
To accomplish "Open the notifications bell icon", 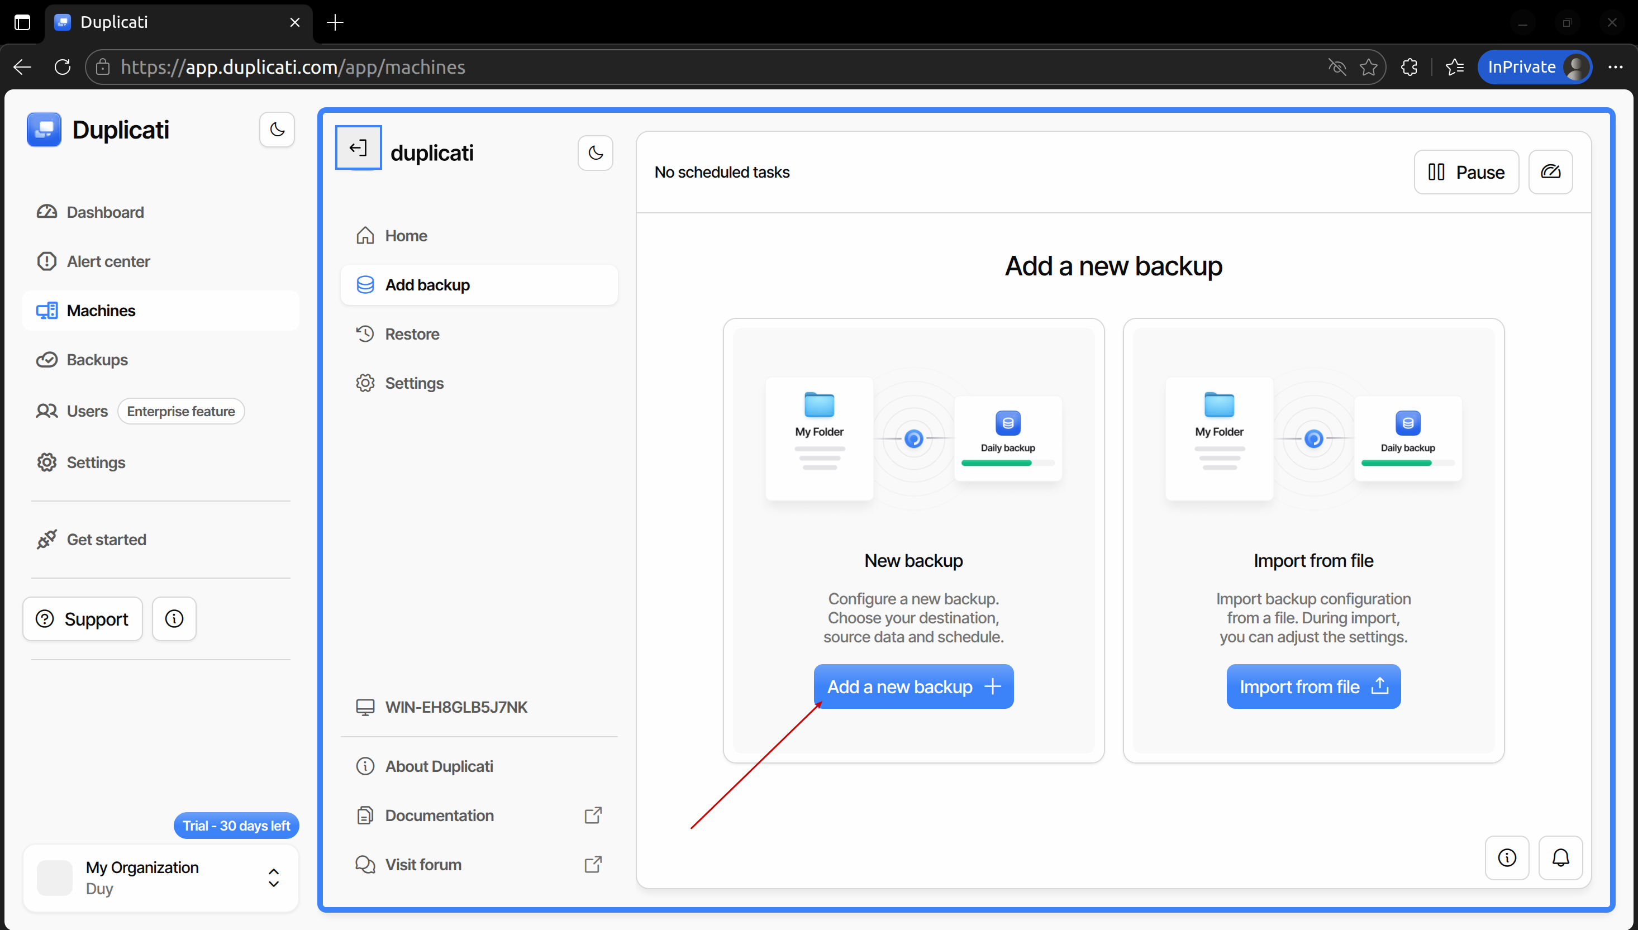I will coord(1560,858).
